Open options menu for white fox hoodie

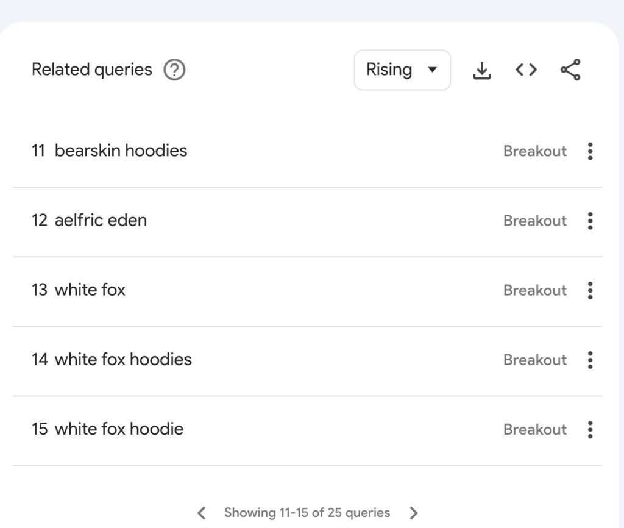coord(590,429)
